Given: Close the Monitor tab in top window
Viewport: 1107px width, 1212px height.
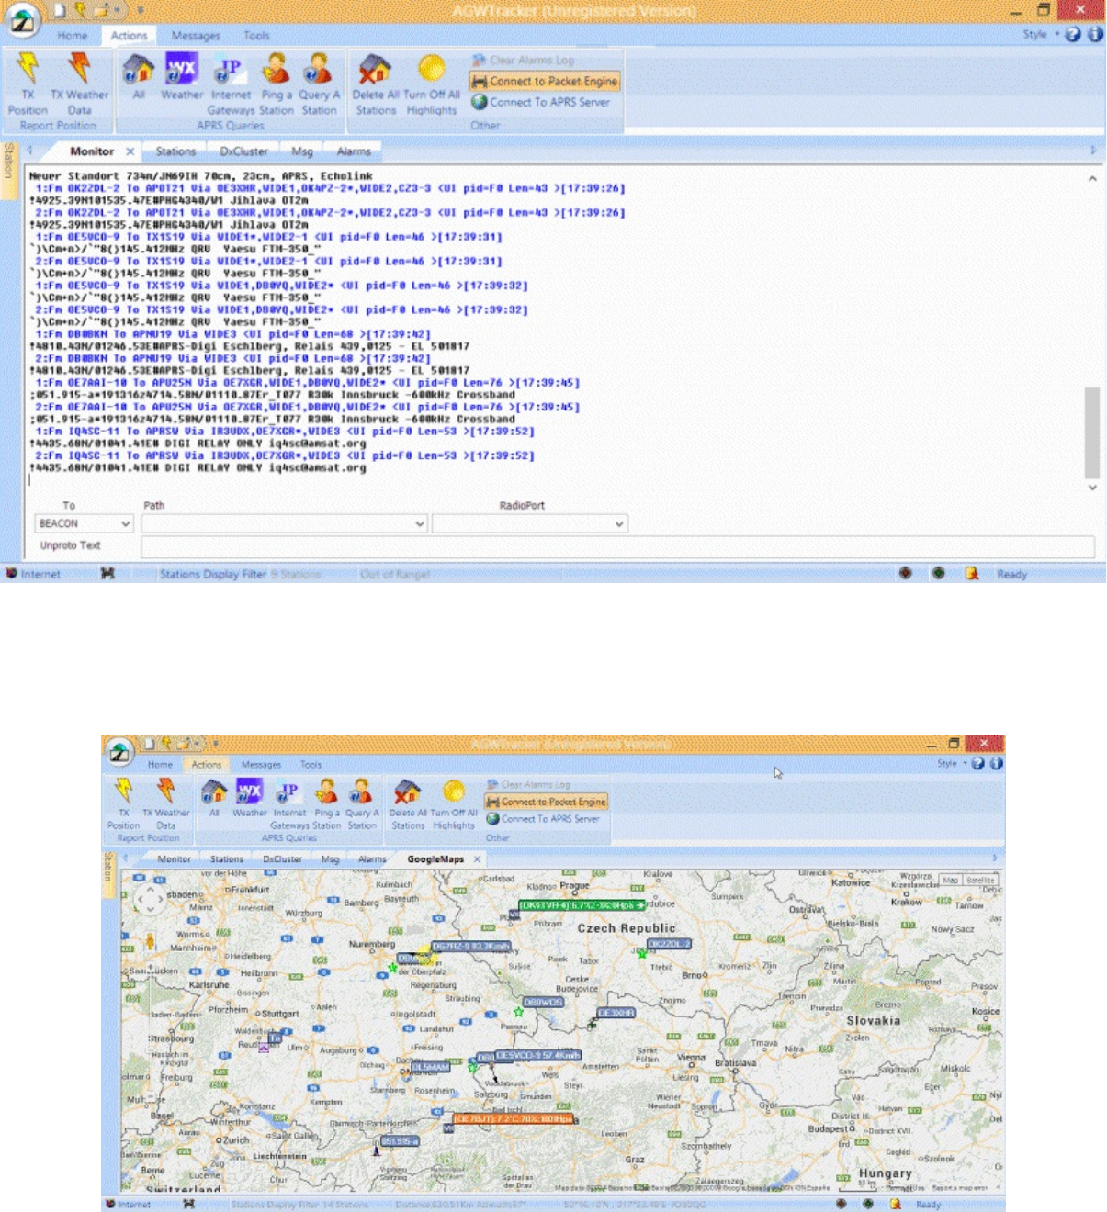Looking at the screenshot, I should point(130,151).
